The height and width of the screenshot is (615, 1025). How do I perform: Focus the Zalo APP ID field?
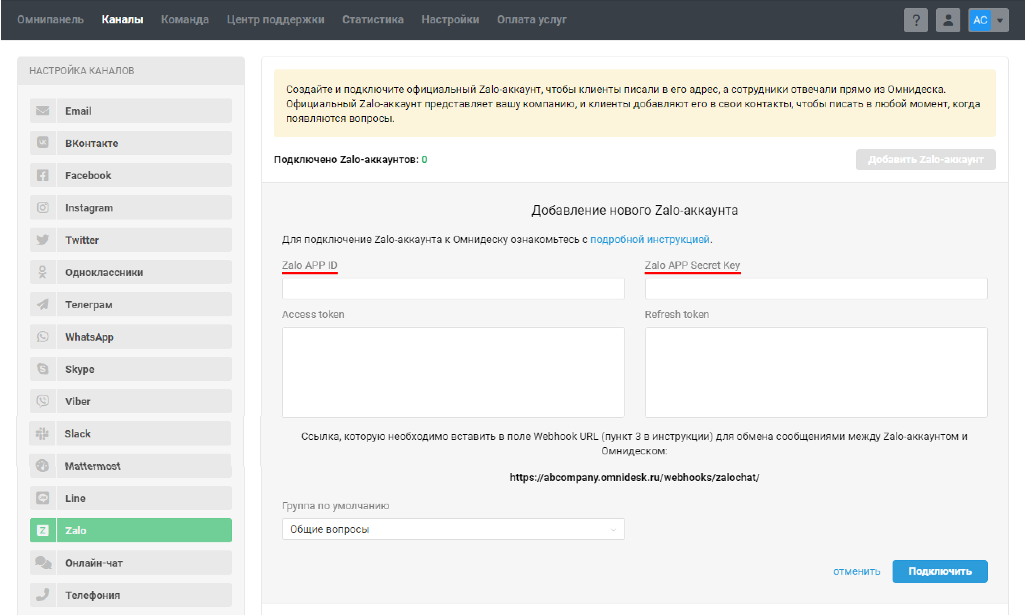click(x=453, y=289)
